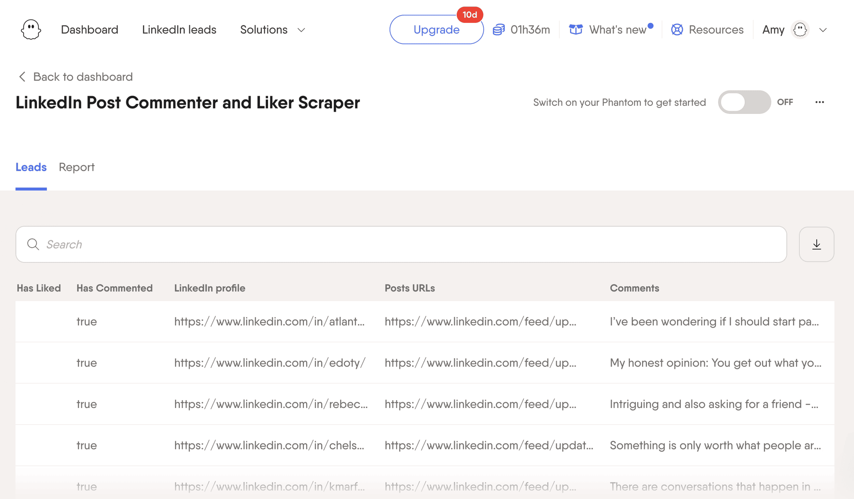Click the 10d countdown badge
Screen dimensions: 854x499
[470, 15]
